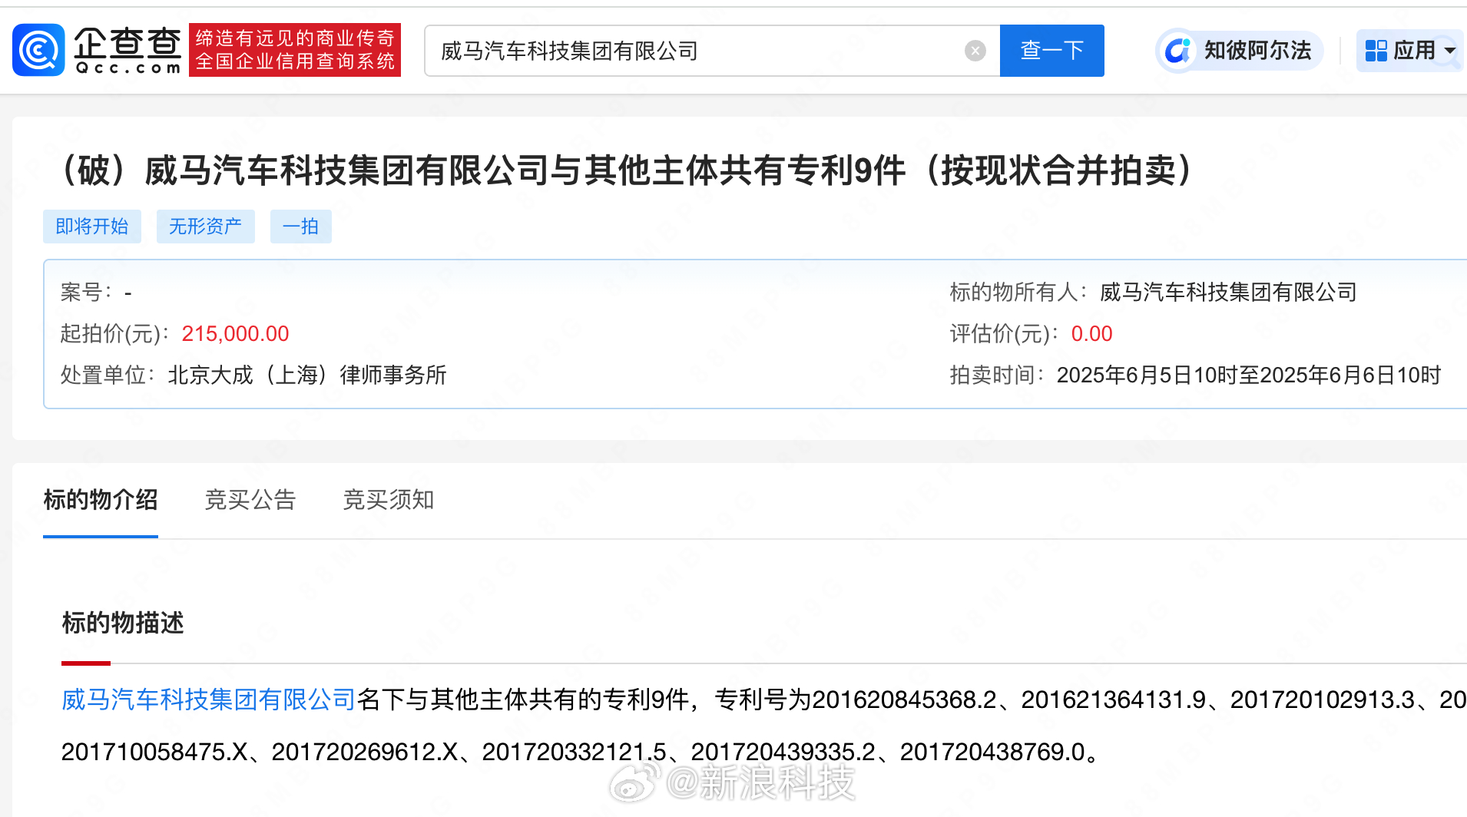The image size is (1467, 817).
Task: Click the 标的物描述 section heading
Action: click(x=123, y=623)
